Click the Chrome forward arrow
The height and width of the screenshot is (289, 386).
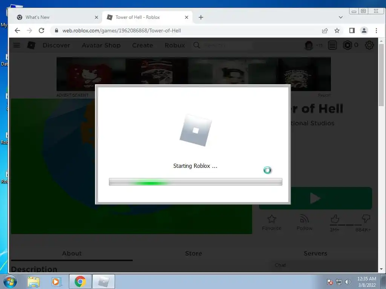click(29, 30)
